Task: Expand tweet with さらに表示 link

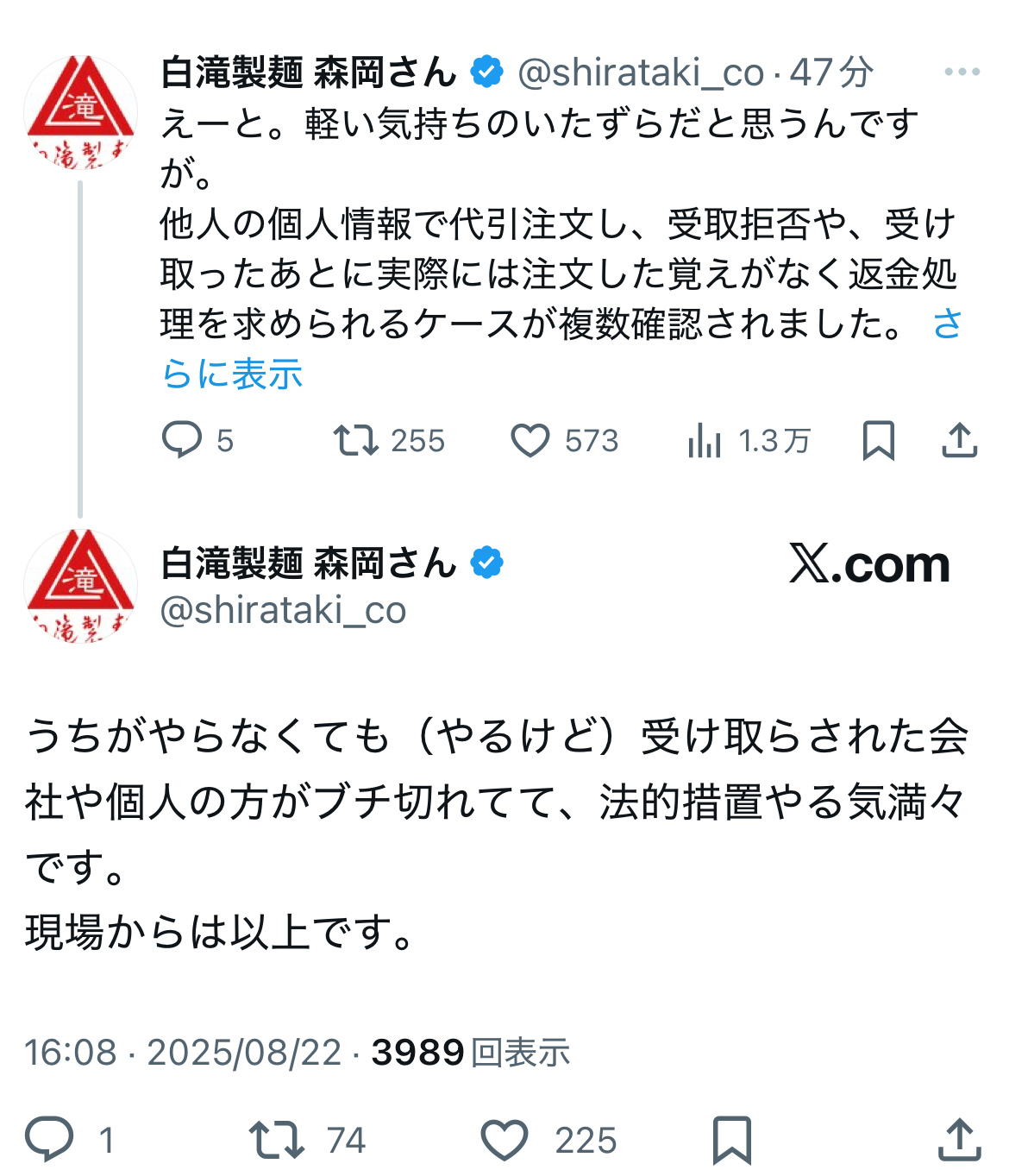Action: click(233, 374)
